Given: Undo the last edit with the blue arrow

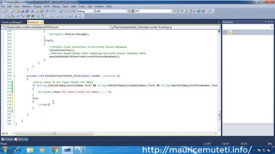Looking at the screenshot, I should (47, 11).
